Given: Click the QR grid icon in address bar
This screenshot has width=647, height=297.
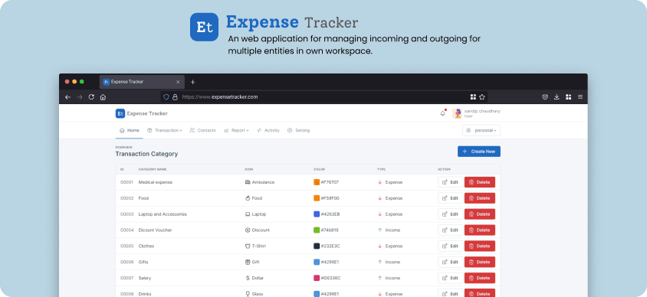Looking at the screenshot, I should 473,97.
